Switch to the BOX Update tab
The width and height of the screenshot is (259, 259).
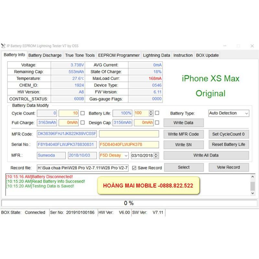tap(207, 55)
